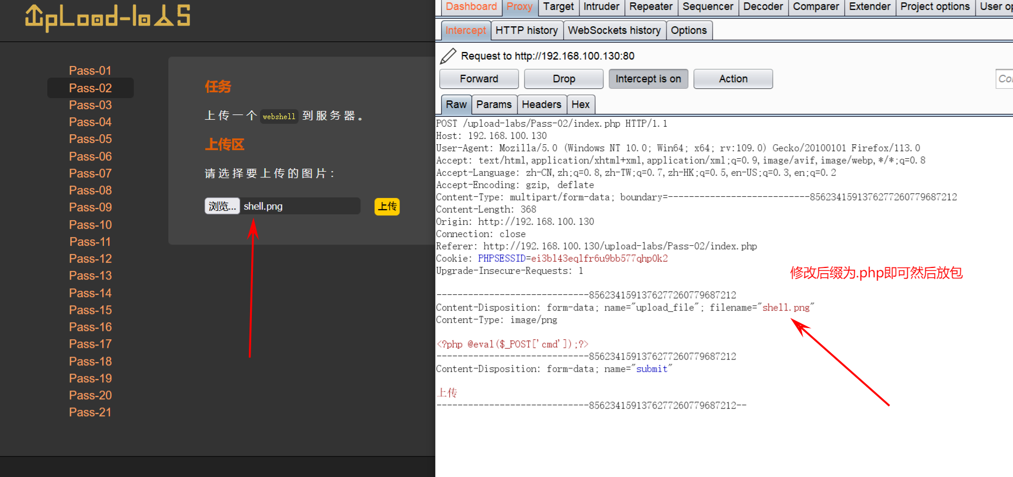This screenshot has width=1013, height=477.
Task: Click the yellow 上传 upload button
Action: 387,206
